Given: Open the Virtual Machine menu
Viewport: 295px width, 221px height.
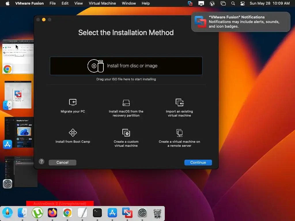Looking at the screenshot, I should (x=102, y=3).
